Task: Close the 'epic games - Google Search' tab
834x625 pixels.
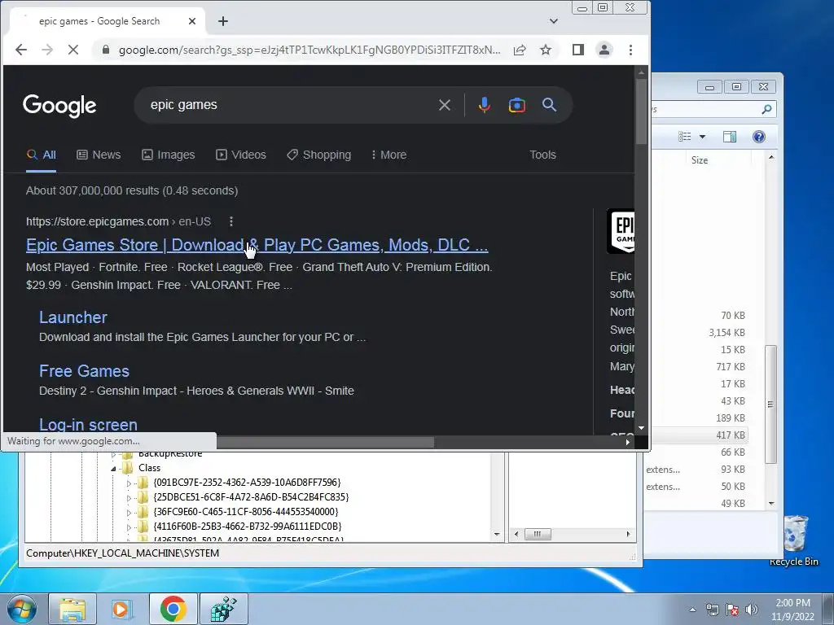Action: click(x=192, y=21)
